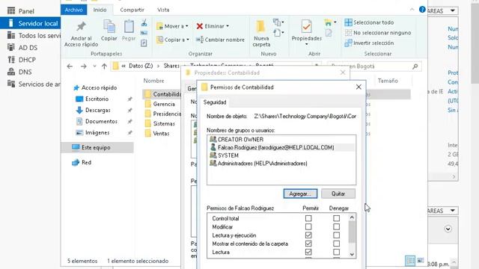Create a Nueva carpeta
479x269 pixels.
pos(261,33)
